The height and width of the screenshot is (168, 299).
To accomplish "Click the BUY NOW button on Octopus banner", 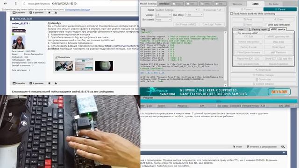I will tap(279, 92).
